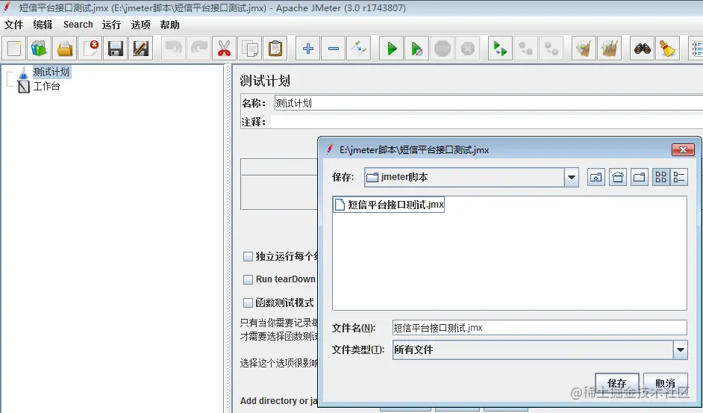
Task: Click the 注释 input field
Action: (x=487, y=122)
